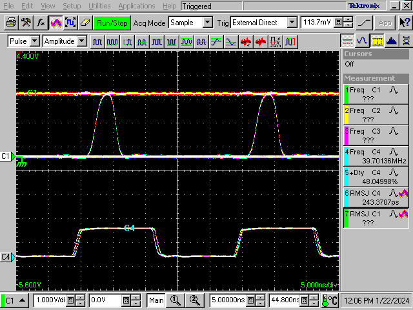Toggle the Measurement readout yellow 123 icon
The width and height of the screenshot is (413, 310).
(x=377, y=41)
